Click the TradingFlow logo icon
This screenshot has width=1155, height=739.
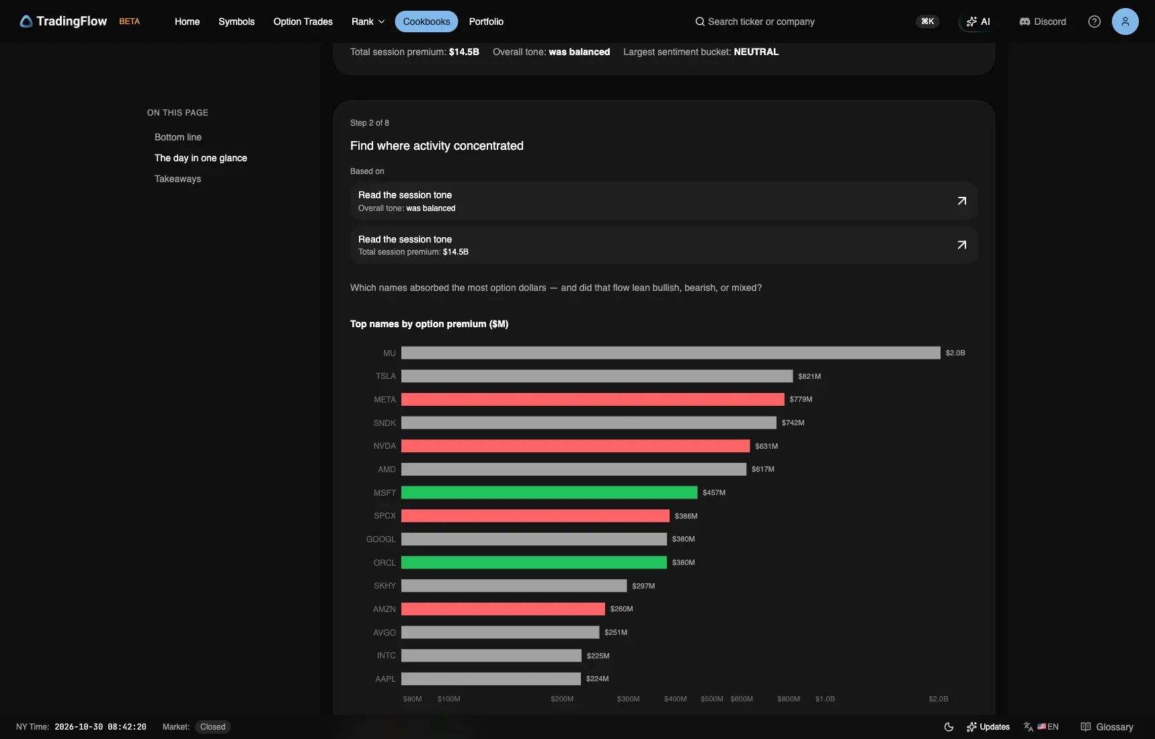[x=26, y=21]
